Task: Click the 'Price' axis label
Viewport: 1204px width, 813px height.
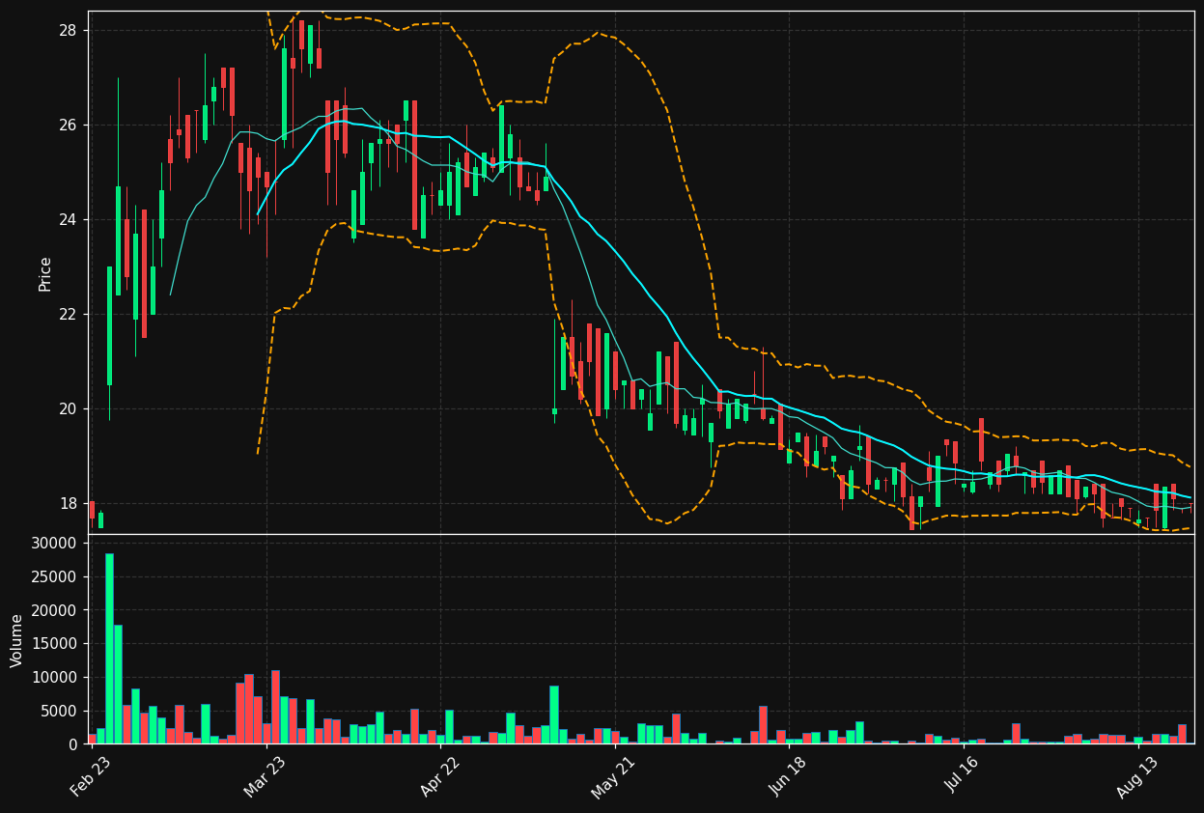Action: pyautogui.click(x=45, y=273)
